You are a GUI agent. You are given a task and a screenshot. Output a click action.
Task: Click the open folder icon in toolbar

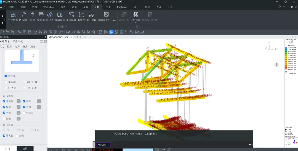(7, 32)
